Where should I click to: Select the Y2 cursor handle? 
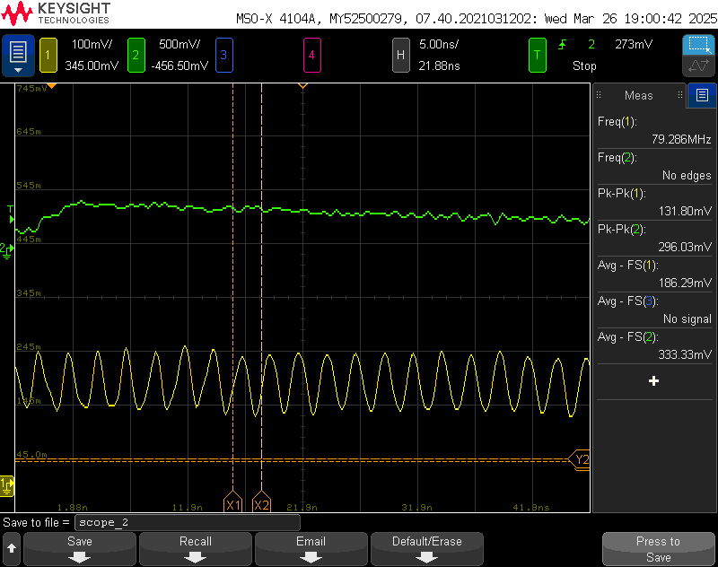click(x=579, y=459)
